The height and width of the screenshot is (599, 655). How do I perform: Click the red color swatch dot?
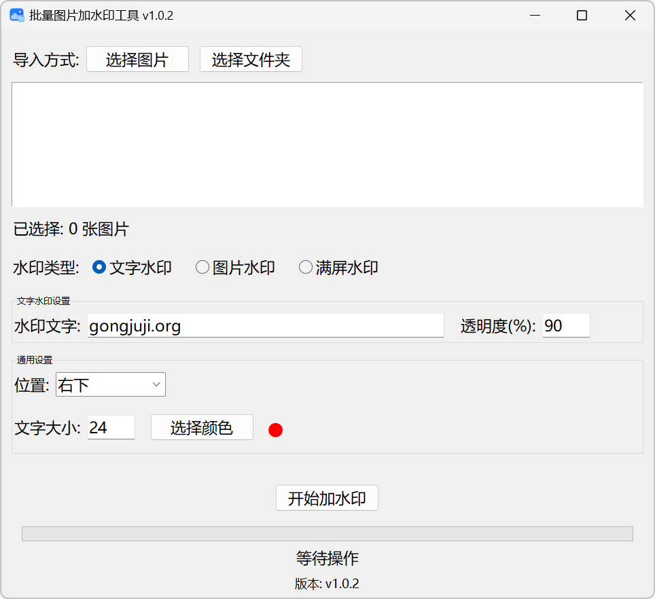275,429
